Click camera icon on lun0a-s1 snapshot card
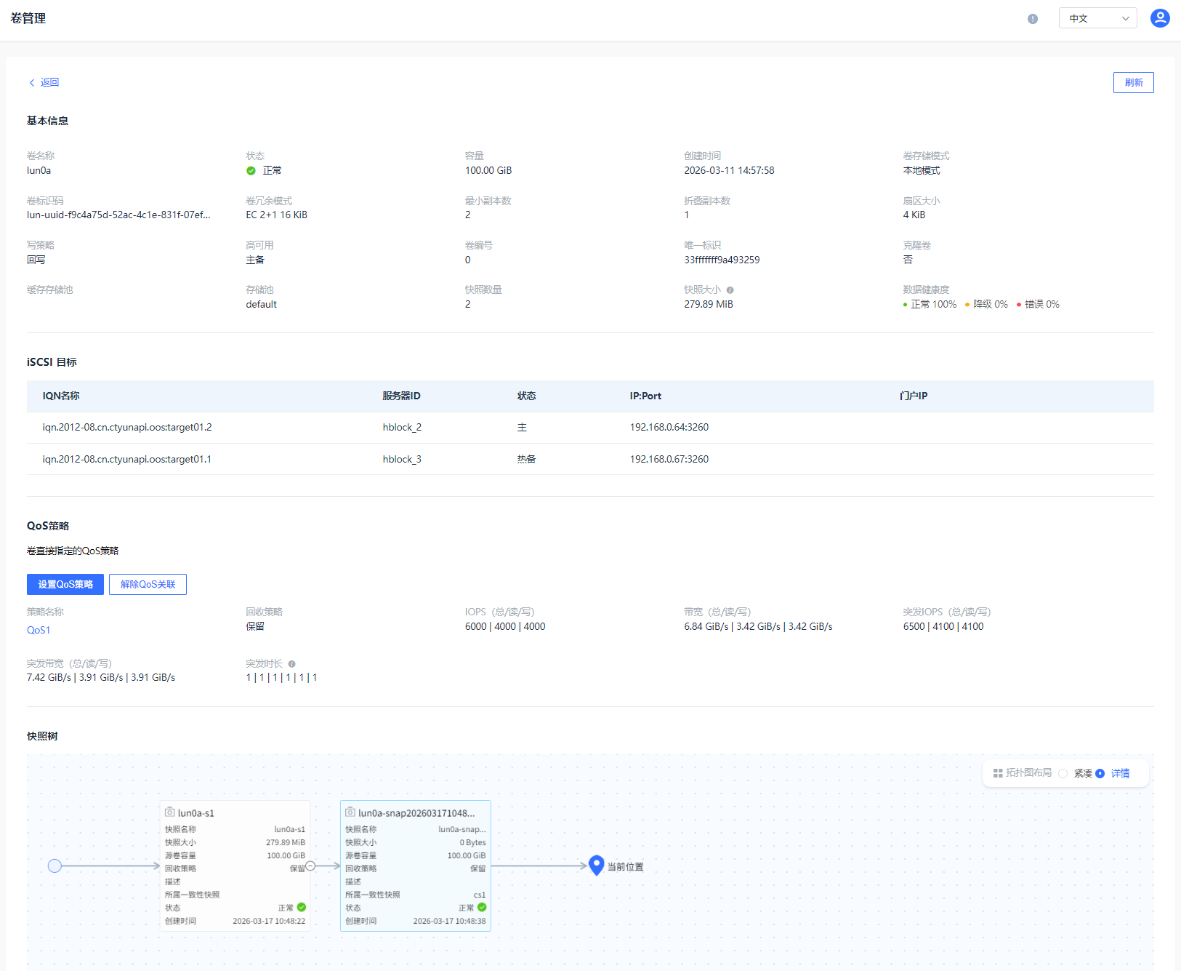The width and height of the screenshot is (1181, 971). [169, 812]
